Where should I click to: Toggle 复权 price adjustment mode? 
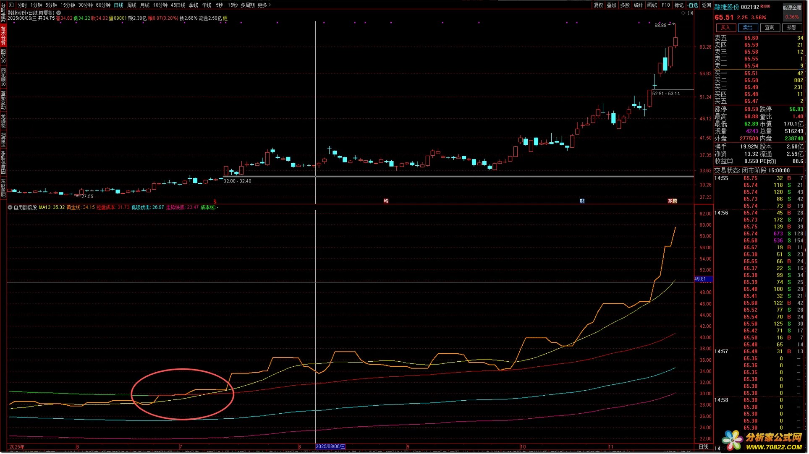598,5
